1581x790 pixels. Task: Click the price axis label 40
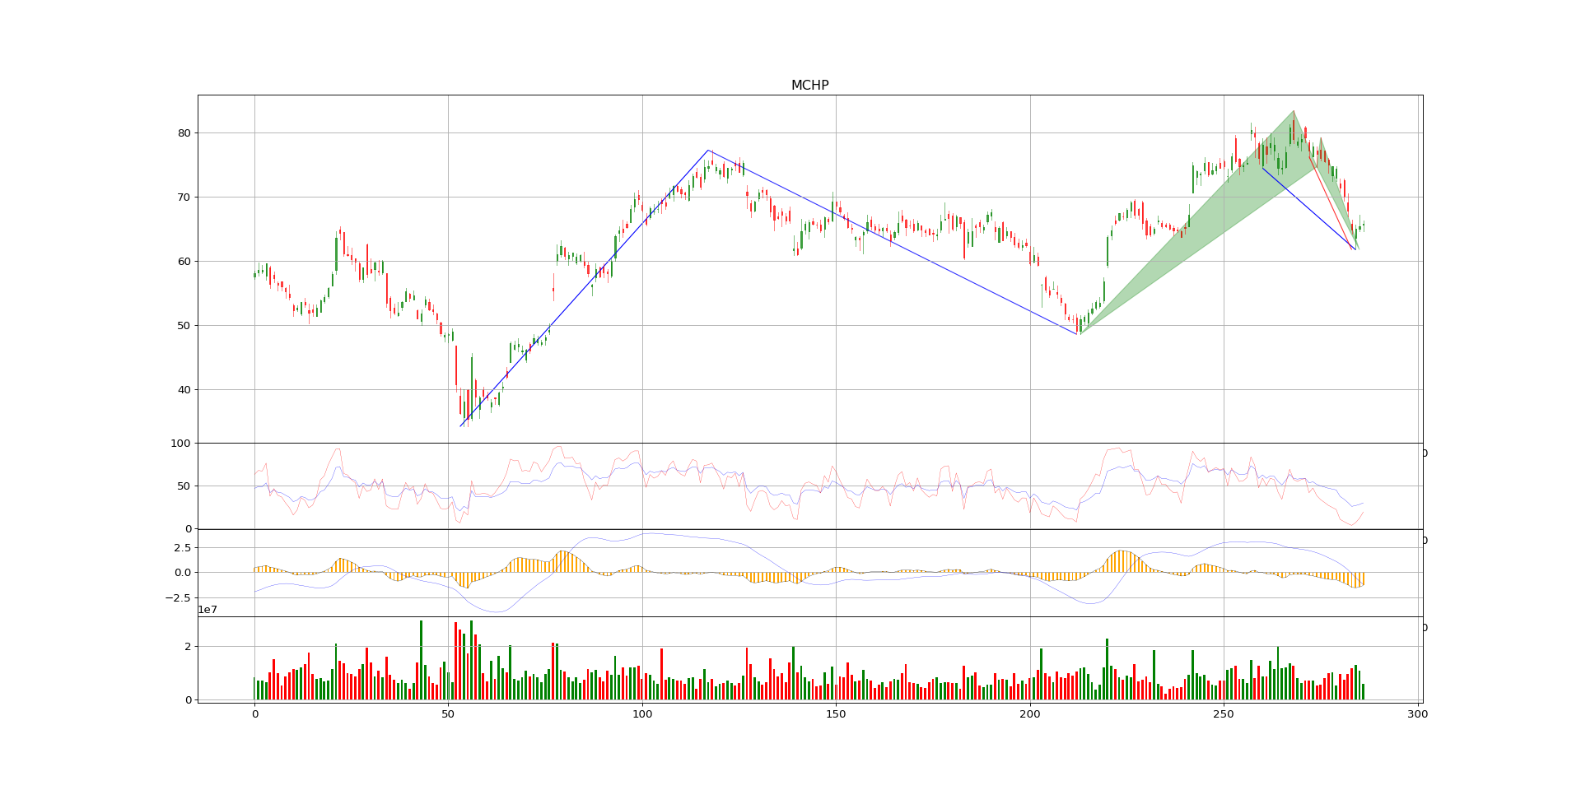point(184,390)
